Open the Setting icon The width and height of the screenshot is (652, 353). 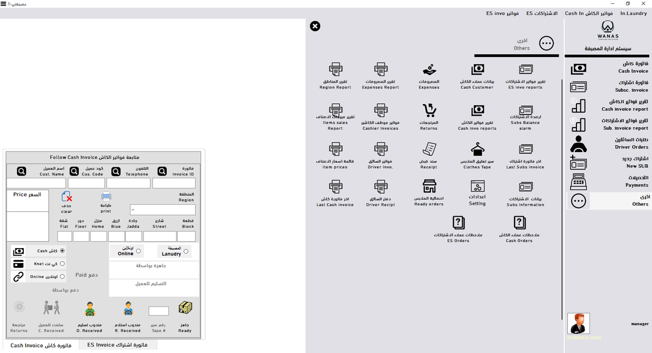(478, 186)
